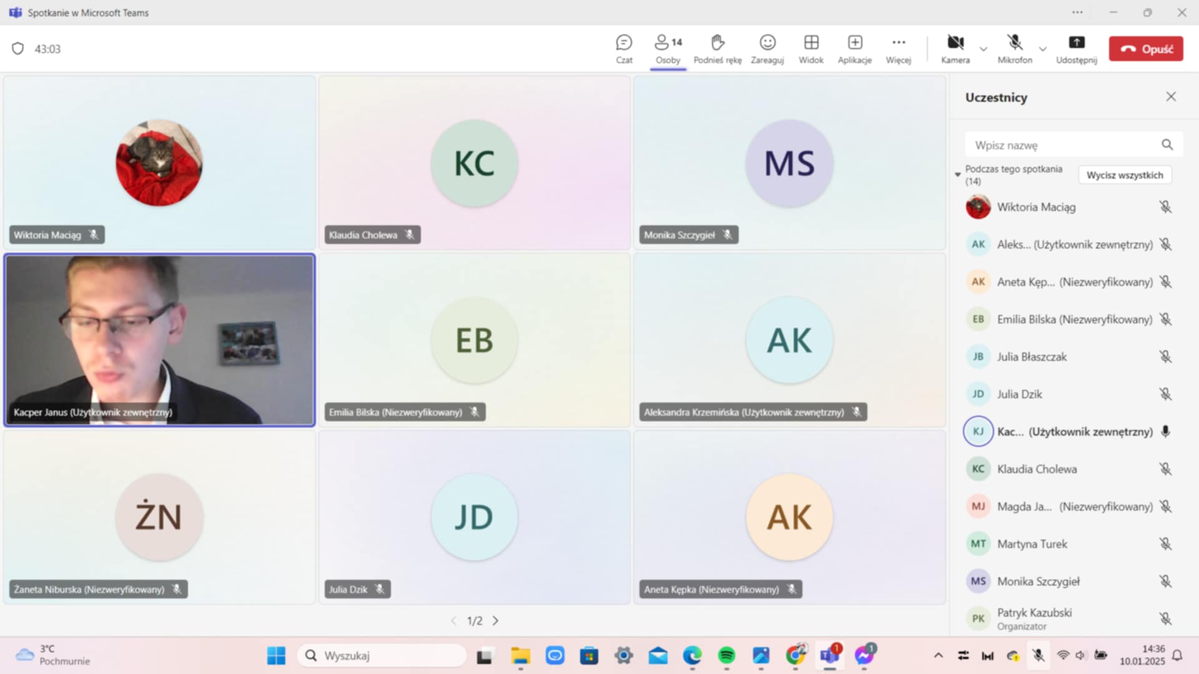Click active mic icon beside Kac... entry
Viewport: 1199px width, 674px height.
point(1165,432)
